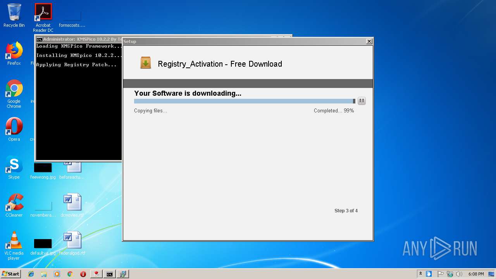
Task: Click the blue download tray icon
Action: click(x=429, y=274)
